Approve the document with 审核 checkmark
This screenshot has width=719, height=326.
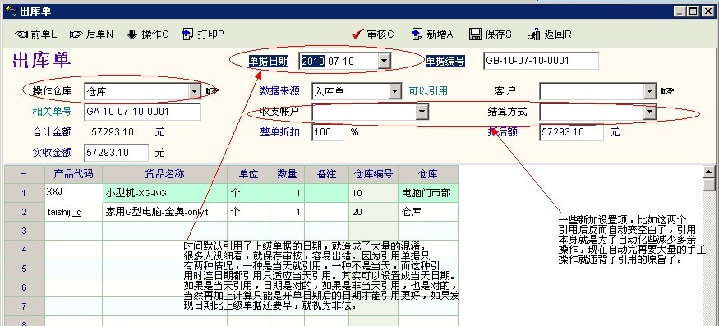[372, 34]
